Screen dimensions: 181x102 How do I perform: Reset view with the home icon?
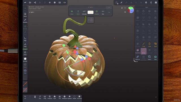pos(125,12)
